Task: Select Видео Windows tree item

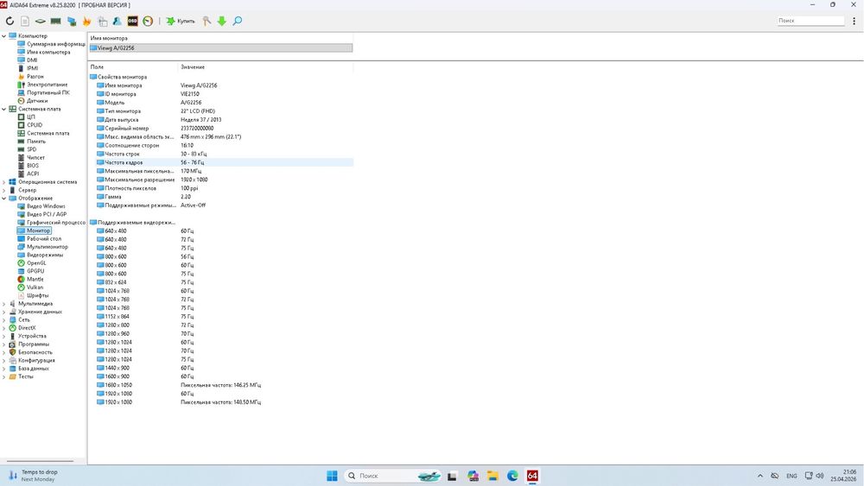Action: coord(41,206)
